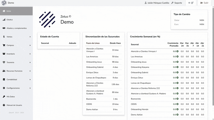Click the green growth indicator for Las Americas
Image resolution: width=214 pixels, height=120 pixels.
click(177, 57)
